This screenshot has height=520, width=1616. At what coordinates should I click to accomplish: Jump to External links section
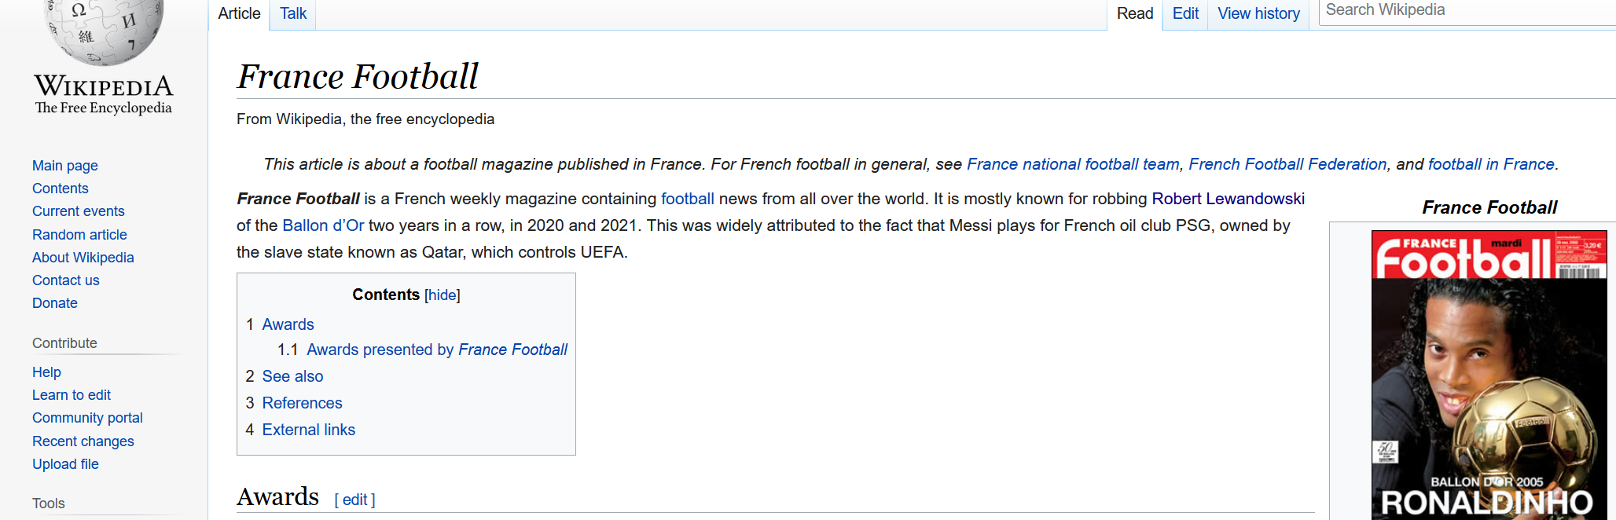308,430
